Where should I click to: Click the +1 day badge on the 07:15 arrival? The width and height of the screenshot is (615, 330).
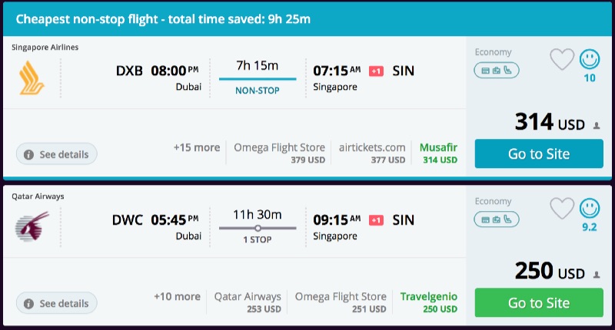point(376,71)
